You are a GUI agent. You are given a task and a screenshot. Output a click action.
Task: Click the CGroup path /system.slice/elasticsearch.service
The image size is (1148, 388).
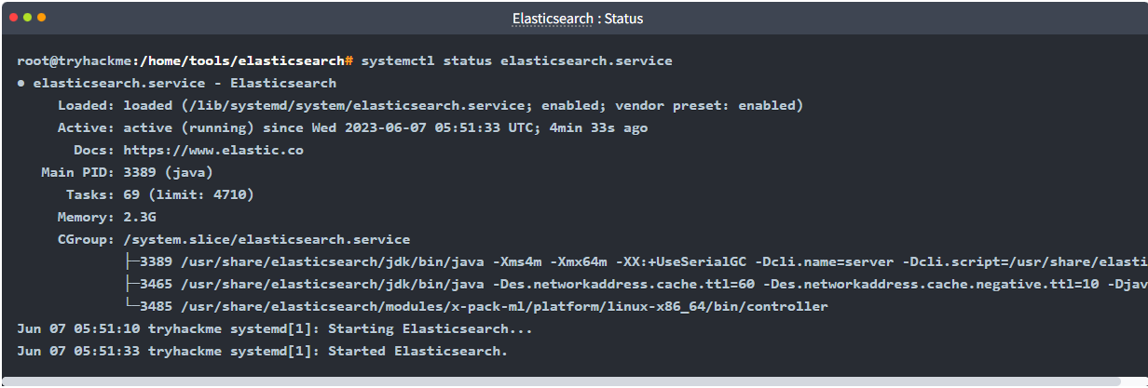(266, 240)
